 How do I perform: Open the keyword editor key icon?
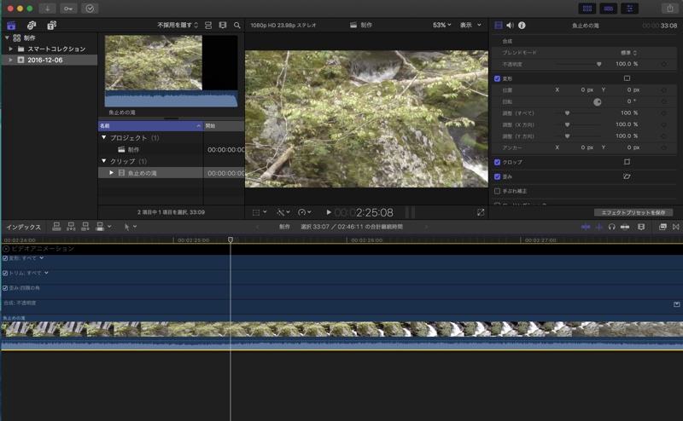click(x=68, y=8)
